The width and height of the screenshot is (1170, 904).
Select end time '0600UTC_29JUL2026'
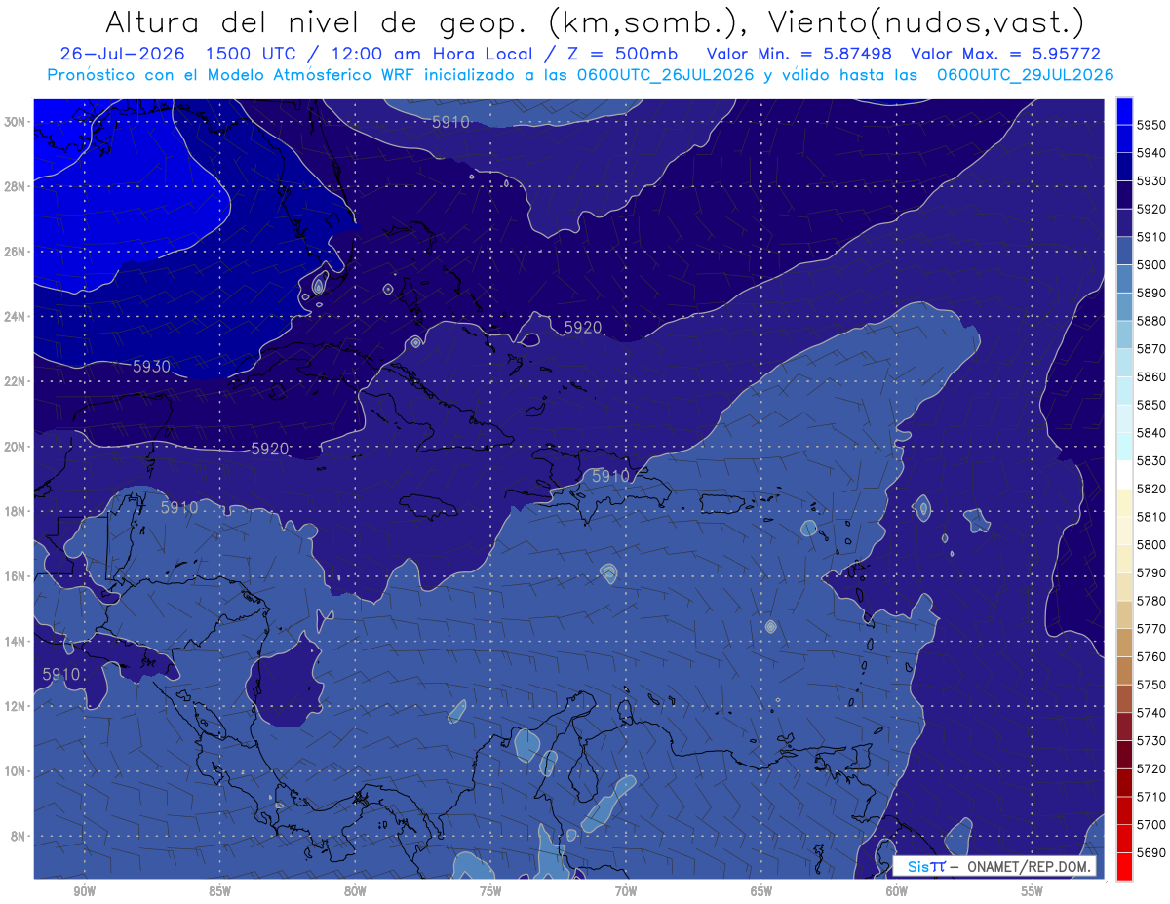[x=1026, y=75]
